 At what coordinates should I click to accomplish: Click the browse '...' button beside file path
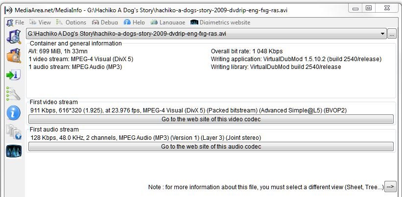coord(392,34)
